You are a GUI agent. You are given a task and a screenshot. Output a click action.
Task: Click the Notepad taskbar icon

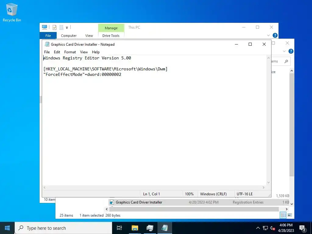pyautogui.click(x=165, y=228)
